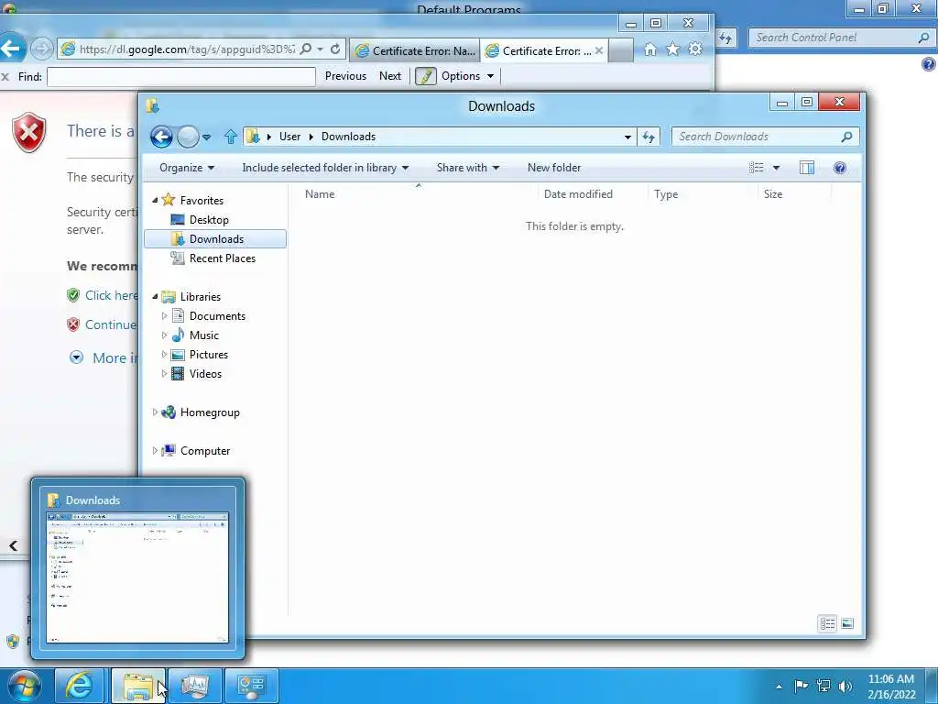The height and width of the screenshot is (704, 938).
Task: Select Desktop under Favorites
Action: pos(209,220)
